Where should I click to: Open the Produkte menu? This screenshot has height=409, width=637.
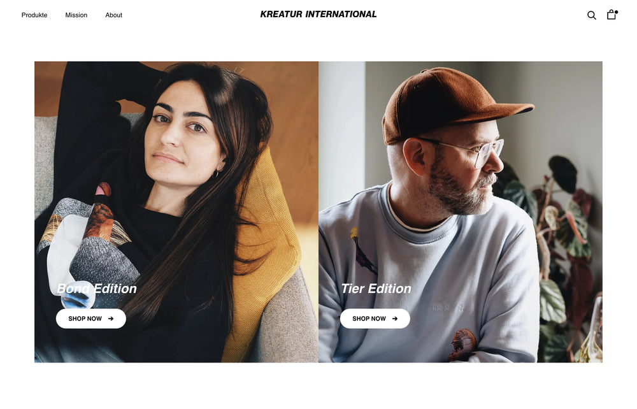point(34,15)
